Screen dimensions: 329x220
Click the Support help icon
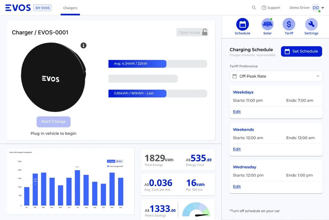pos(264,7)
